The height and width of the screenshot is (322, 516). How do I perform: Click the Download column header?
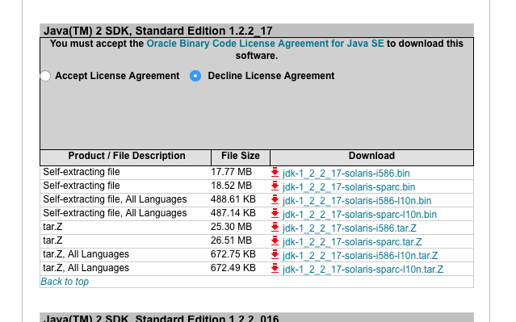point(372,157)
